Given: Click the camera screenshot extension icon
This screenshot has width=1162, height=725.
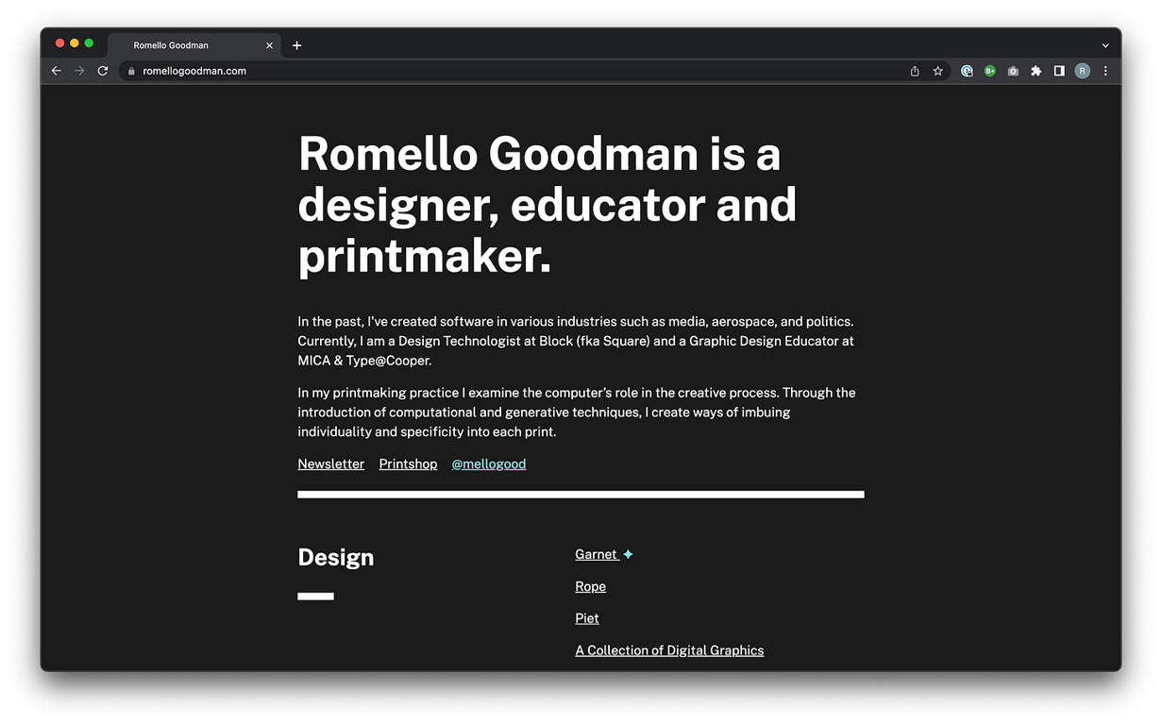Looking at the screenshot, I should coord(1013,71).
